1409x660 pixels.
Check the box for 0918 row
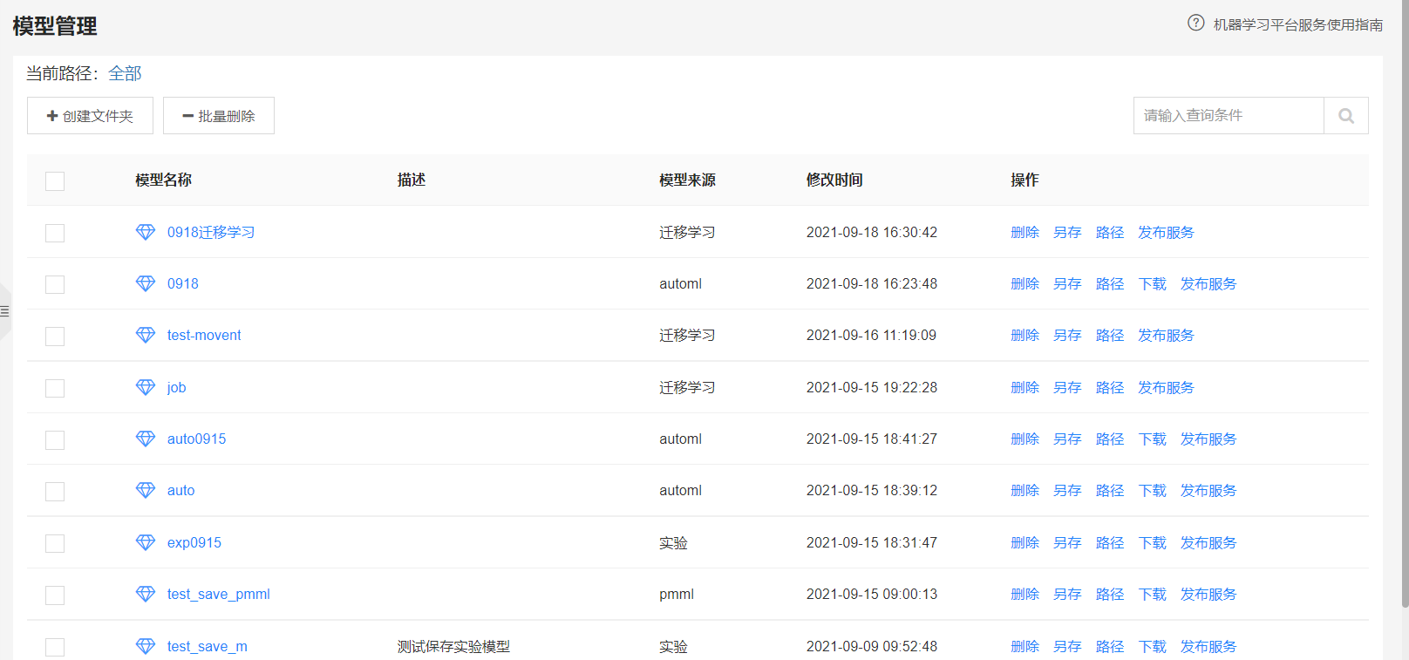pos(55,284)
